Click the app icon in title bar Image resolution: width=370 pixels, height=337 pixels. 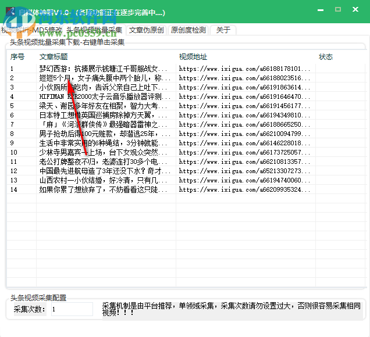tap(10, 11)
